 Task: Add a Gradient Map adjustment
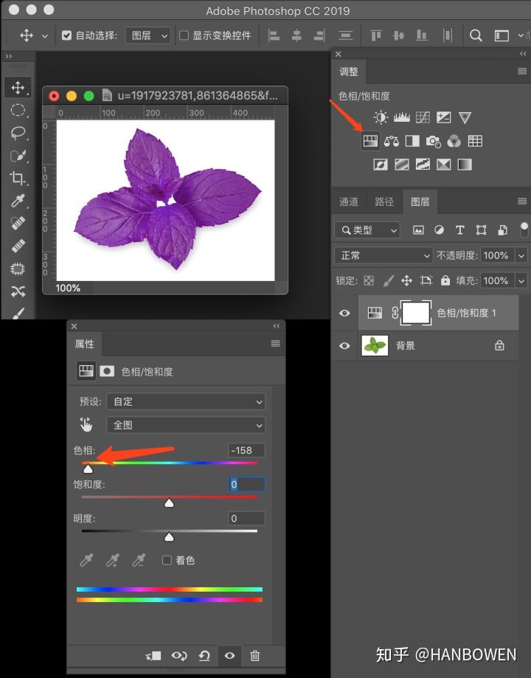[465, 165]
